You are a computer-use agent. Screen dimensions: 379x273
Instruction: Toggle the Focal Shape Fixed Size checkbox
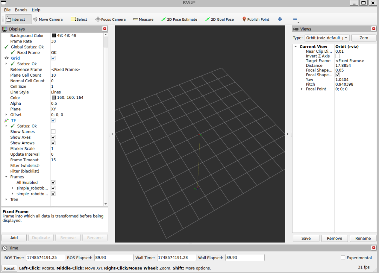[x=338, y=75]
